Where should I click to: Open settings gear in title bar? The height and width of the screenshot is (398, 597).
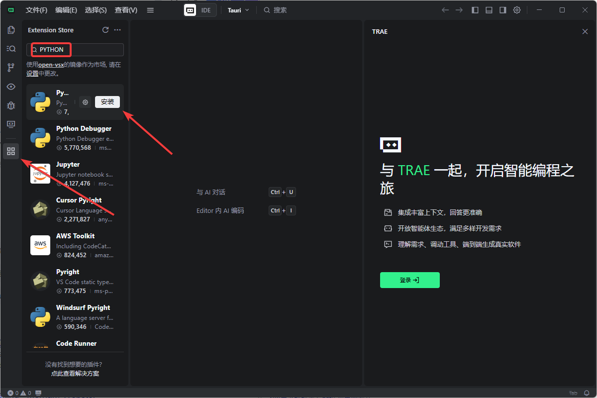point(517,10)
